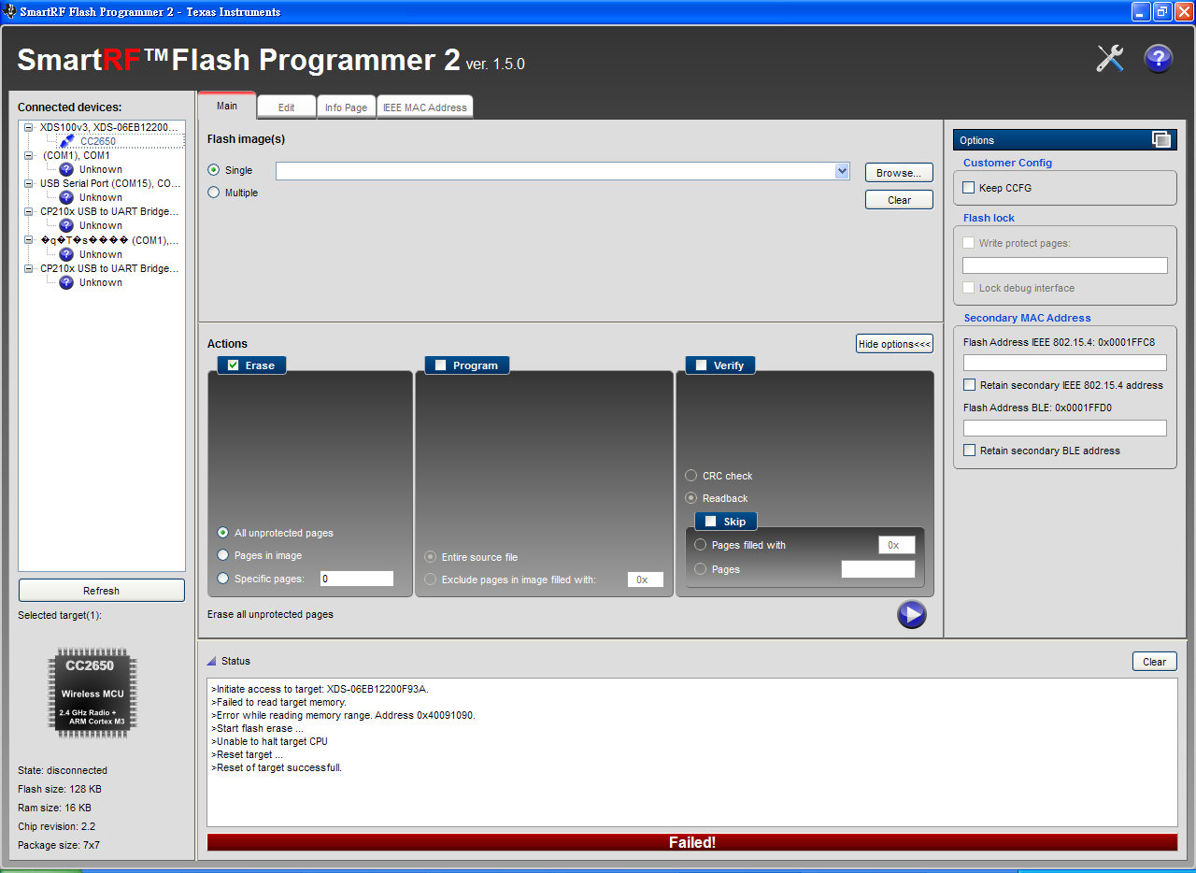Enable the Skip checkbox
The image size is (1196, 873).
tap(710, 522)
